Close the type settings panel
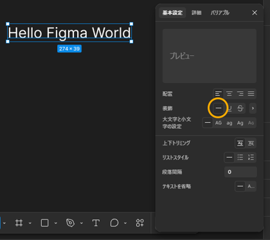 click(255, 13)
